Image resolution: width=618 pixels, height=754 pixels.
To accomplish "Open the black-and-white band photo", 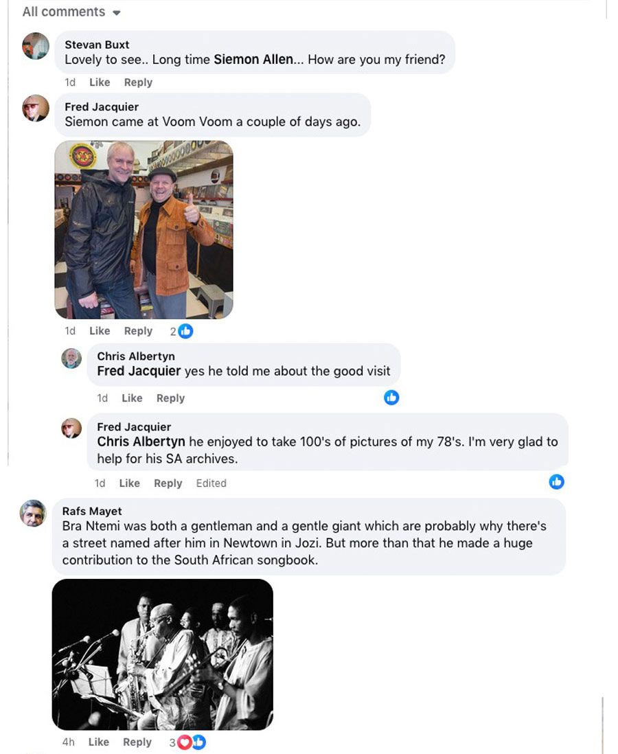I will pos(163,654).
